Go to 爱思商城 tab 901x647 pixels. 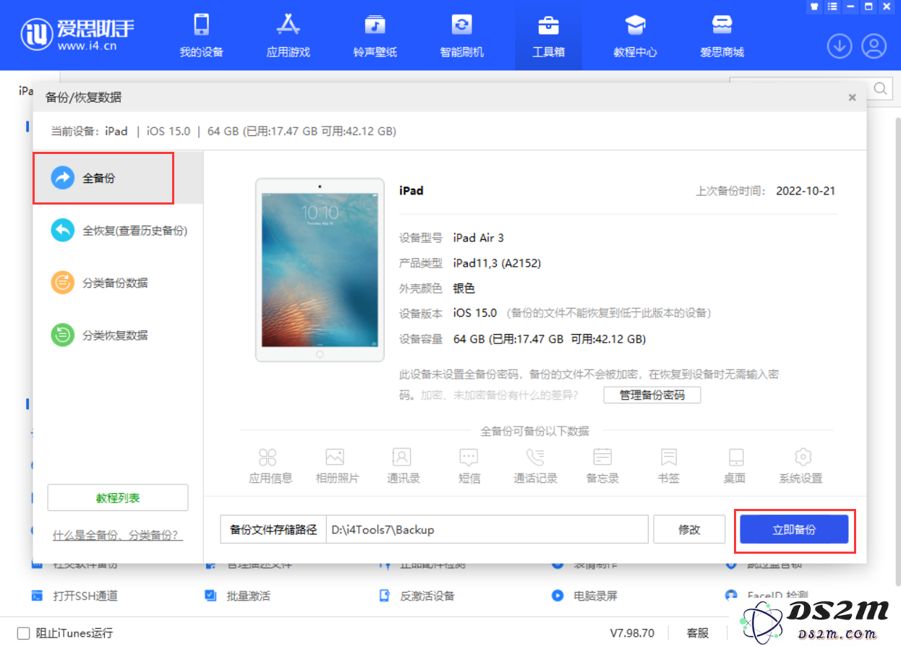[722, 36]
